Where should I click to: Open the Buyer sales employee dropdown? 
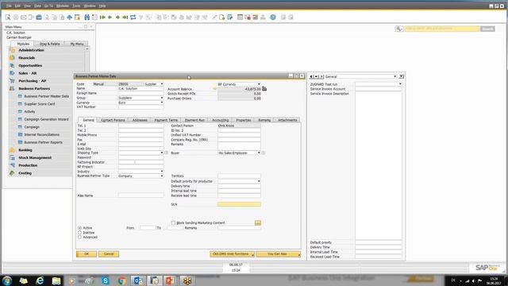[x=259, y=153]
